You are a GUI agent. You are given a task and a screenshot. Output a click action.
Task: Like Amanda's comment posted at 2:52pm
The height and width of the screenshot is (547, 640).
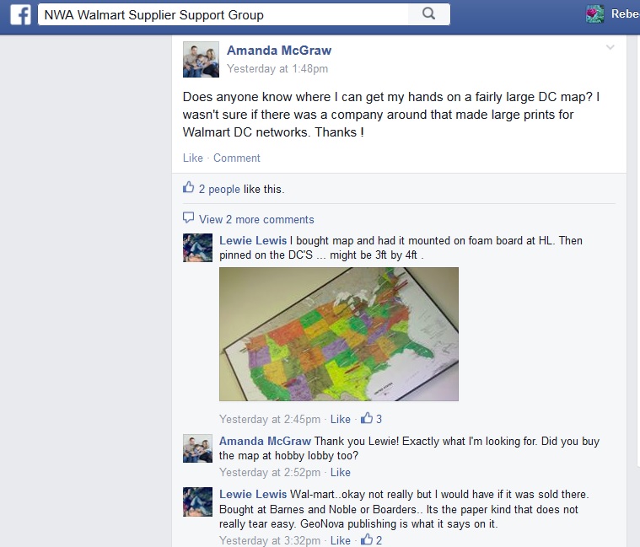coord(341,472)
